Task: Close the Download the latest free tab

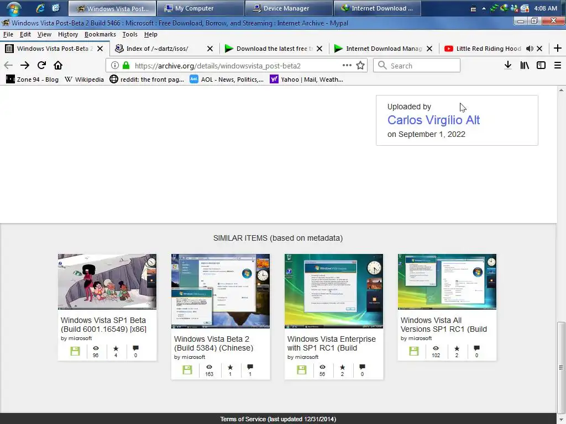Action: pyautogui.click(x=319, y=49)
